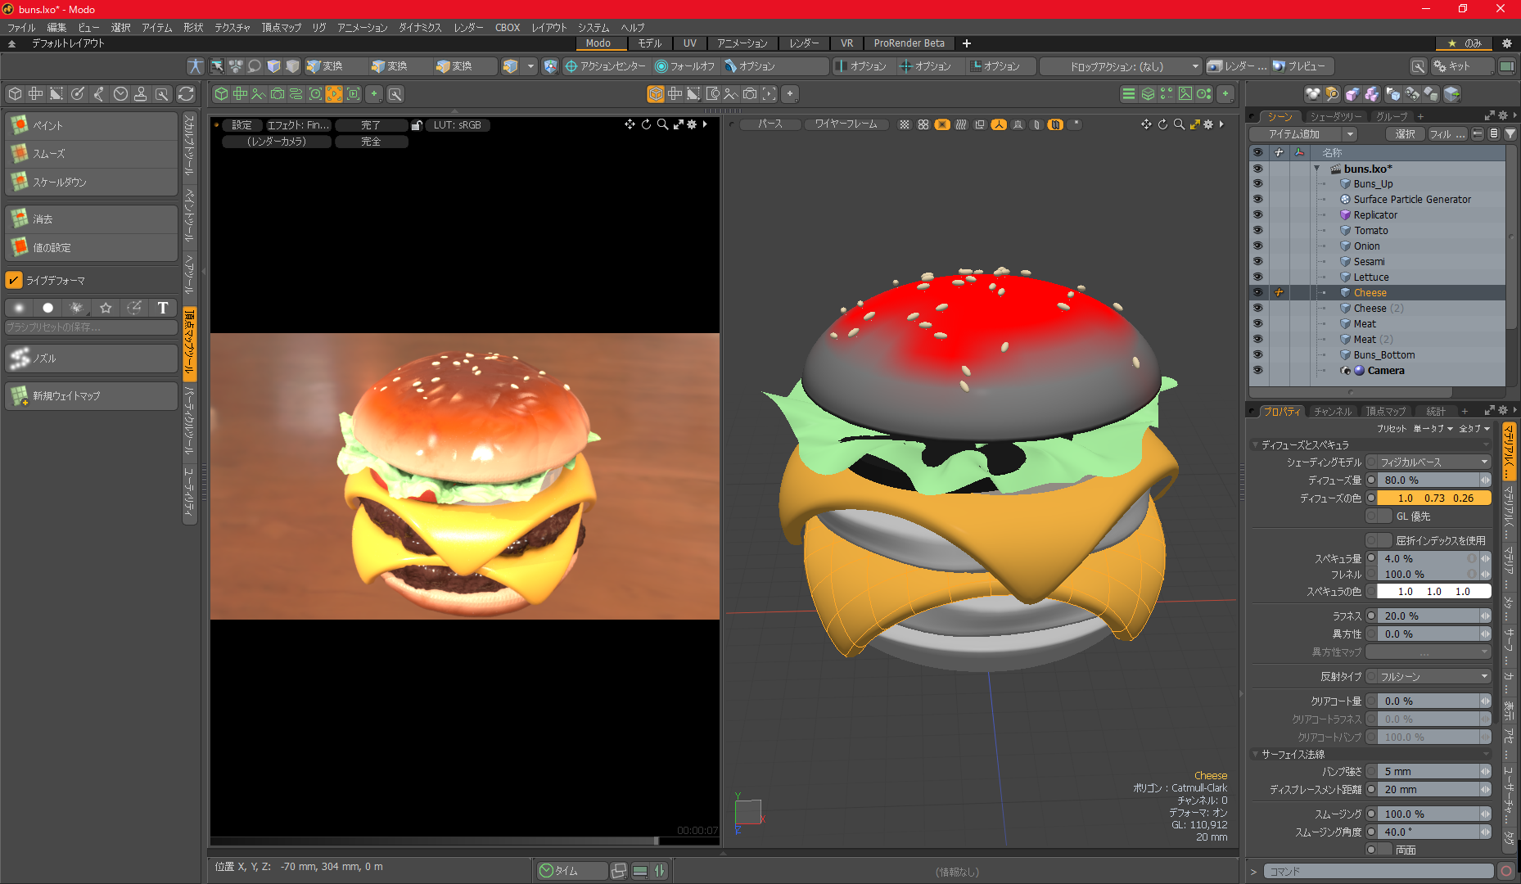Click the filter funnel icon in scene panel
The width and height of the screenshot is (1521, 884).
click(1510, 134)
